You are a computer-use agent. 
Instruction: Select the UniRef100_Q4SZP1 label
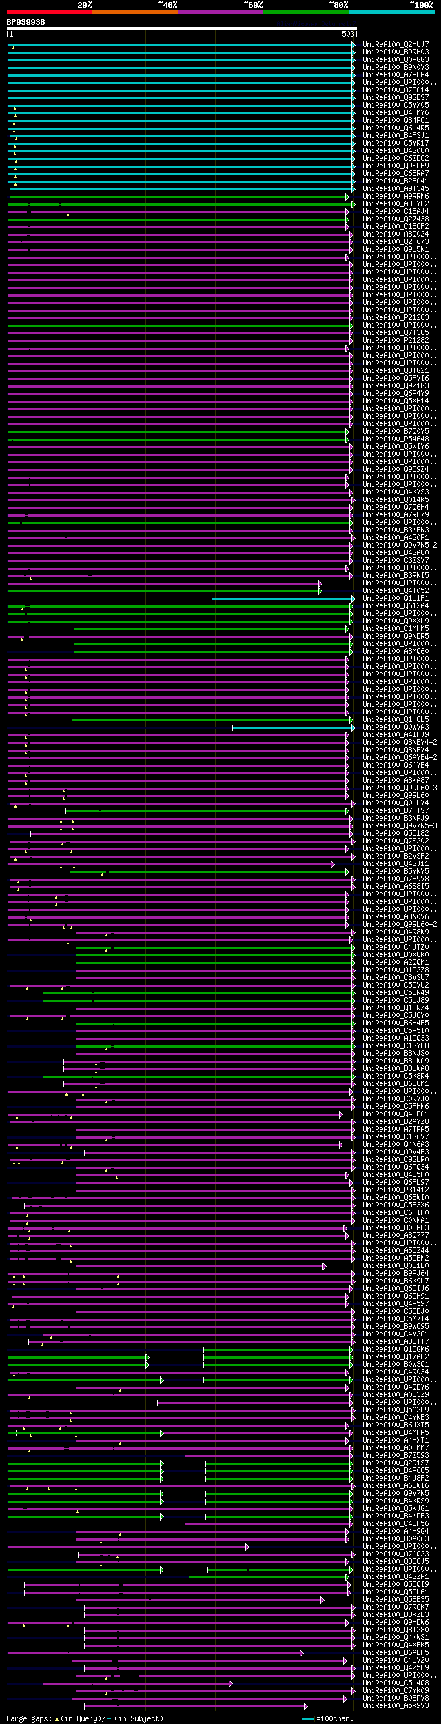tap(396, 1577)
